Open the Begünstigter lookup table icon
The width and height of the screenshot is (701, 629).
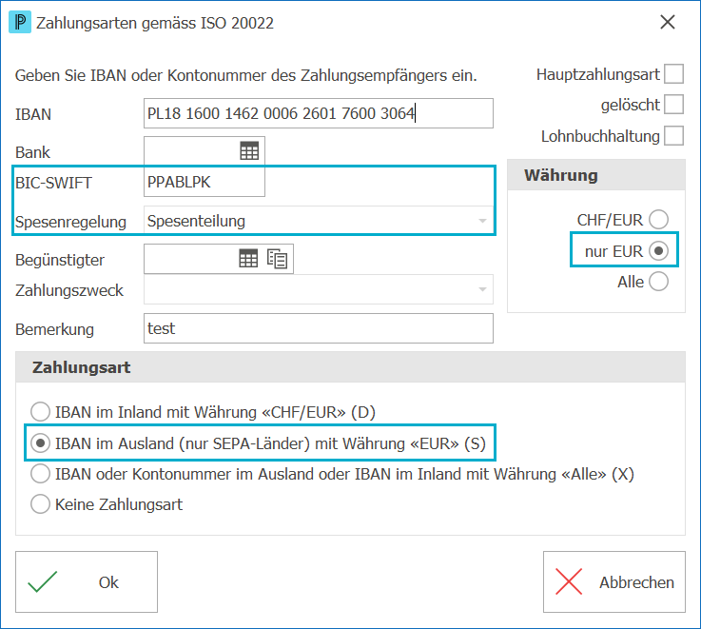click(x=248, y=259)
